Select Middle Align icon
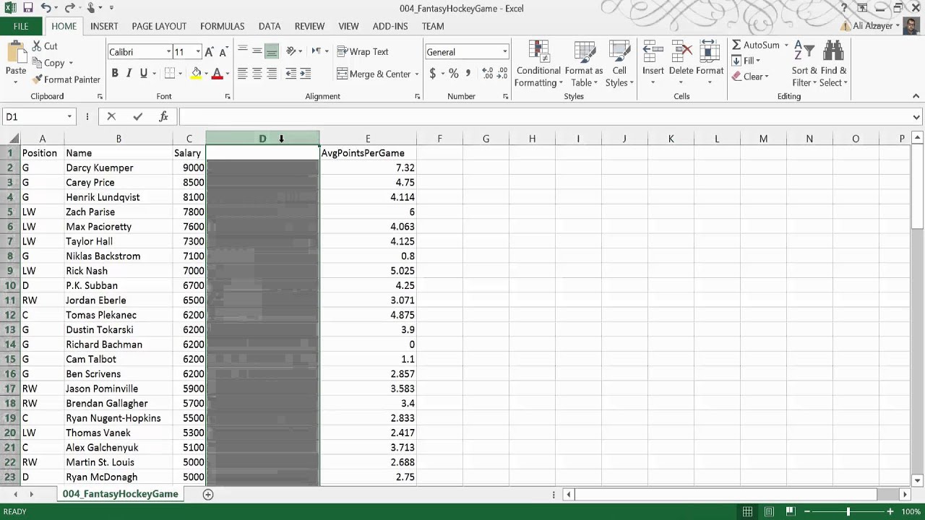Viewport: 925px width, 520px height. pyautogui.click(x=257, y=51)
